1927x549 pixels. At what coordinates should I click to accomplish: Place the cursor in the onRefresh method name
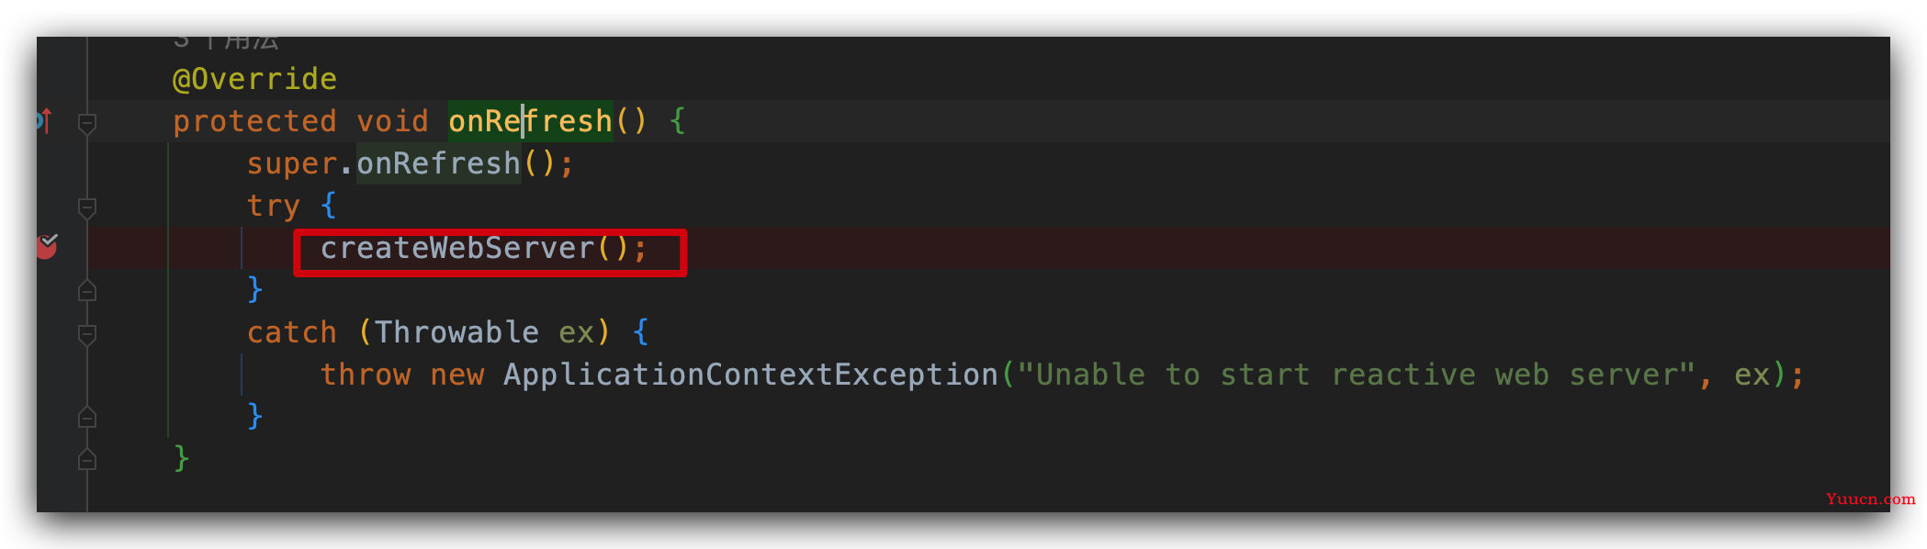coord(530,121)
